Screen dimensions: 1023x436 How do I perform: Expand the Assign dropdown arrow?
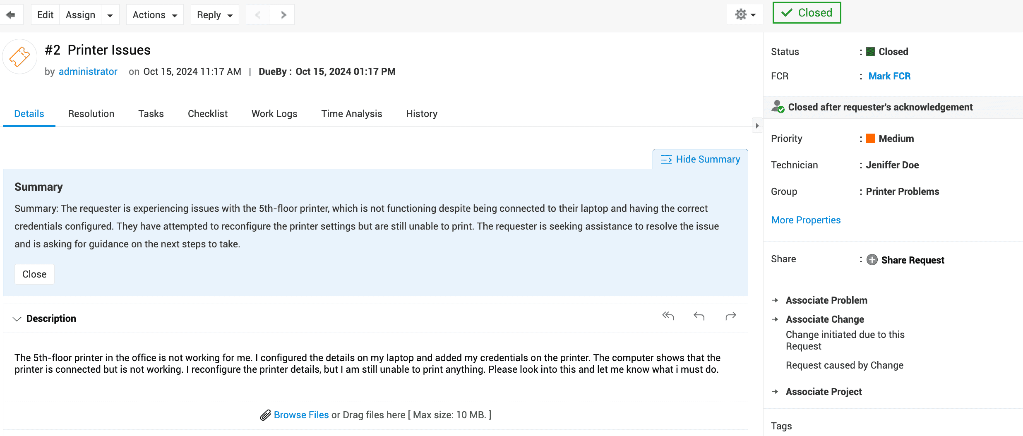coord(110,15)
